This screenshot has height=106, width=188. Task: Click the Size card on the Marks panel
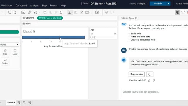tap(5, 52)
